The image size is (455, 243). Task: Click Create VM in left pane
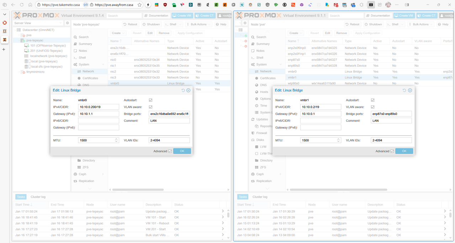click(x=182, y=16)
